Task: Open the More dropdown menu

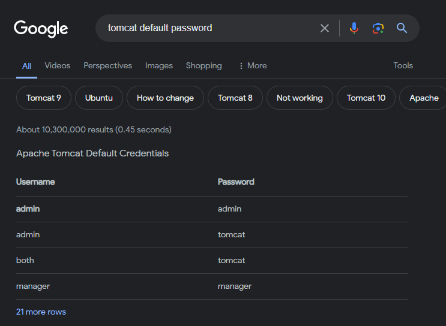Action: (x=252, y=66)
